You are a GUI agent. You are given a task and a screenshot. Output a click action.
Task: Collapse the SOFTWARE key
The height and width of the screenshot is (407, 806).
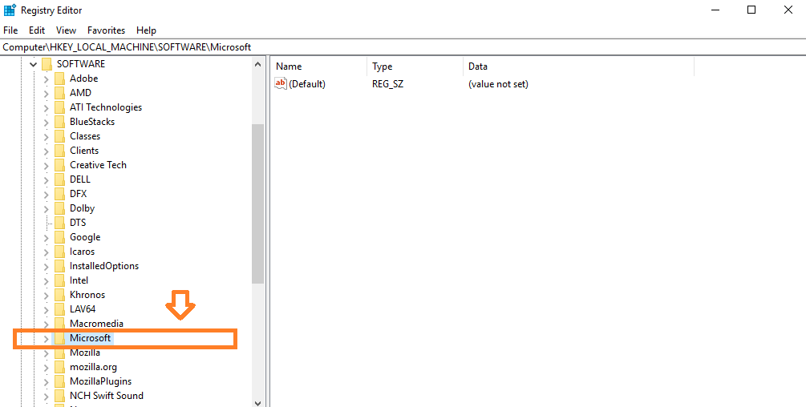pos(34,64)
